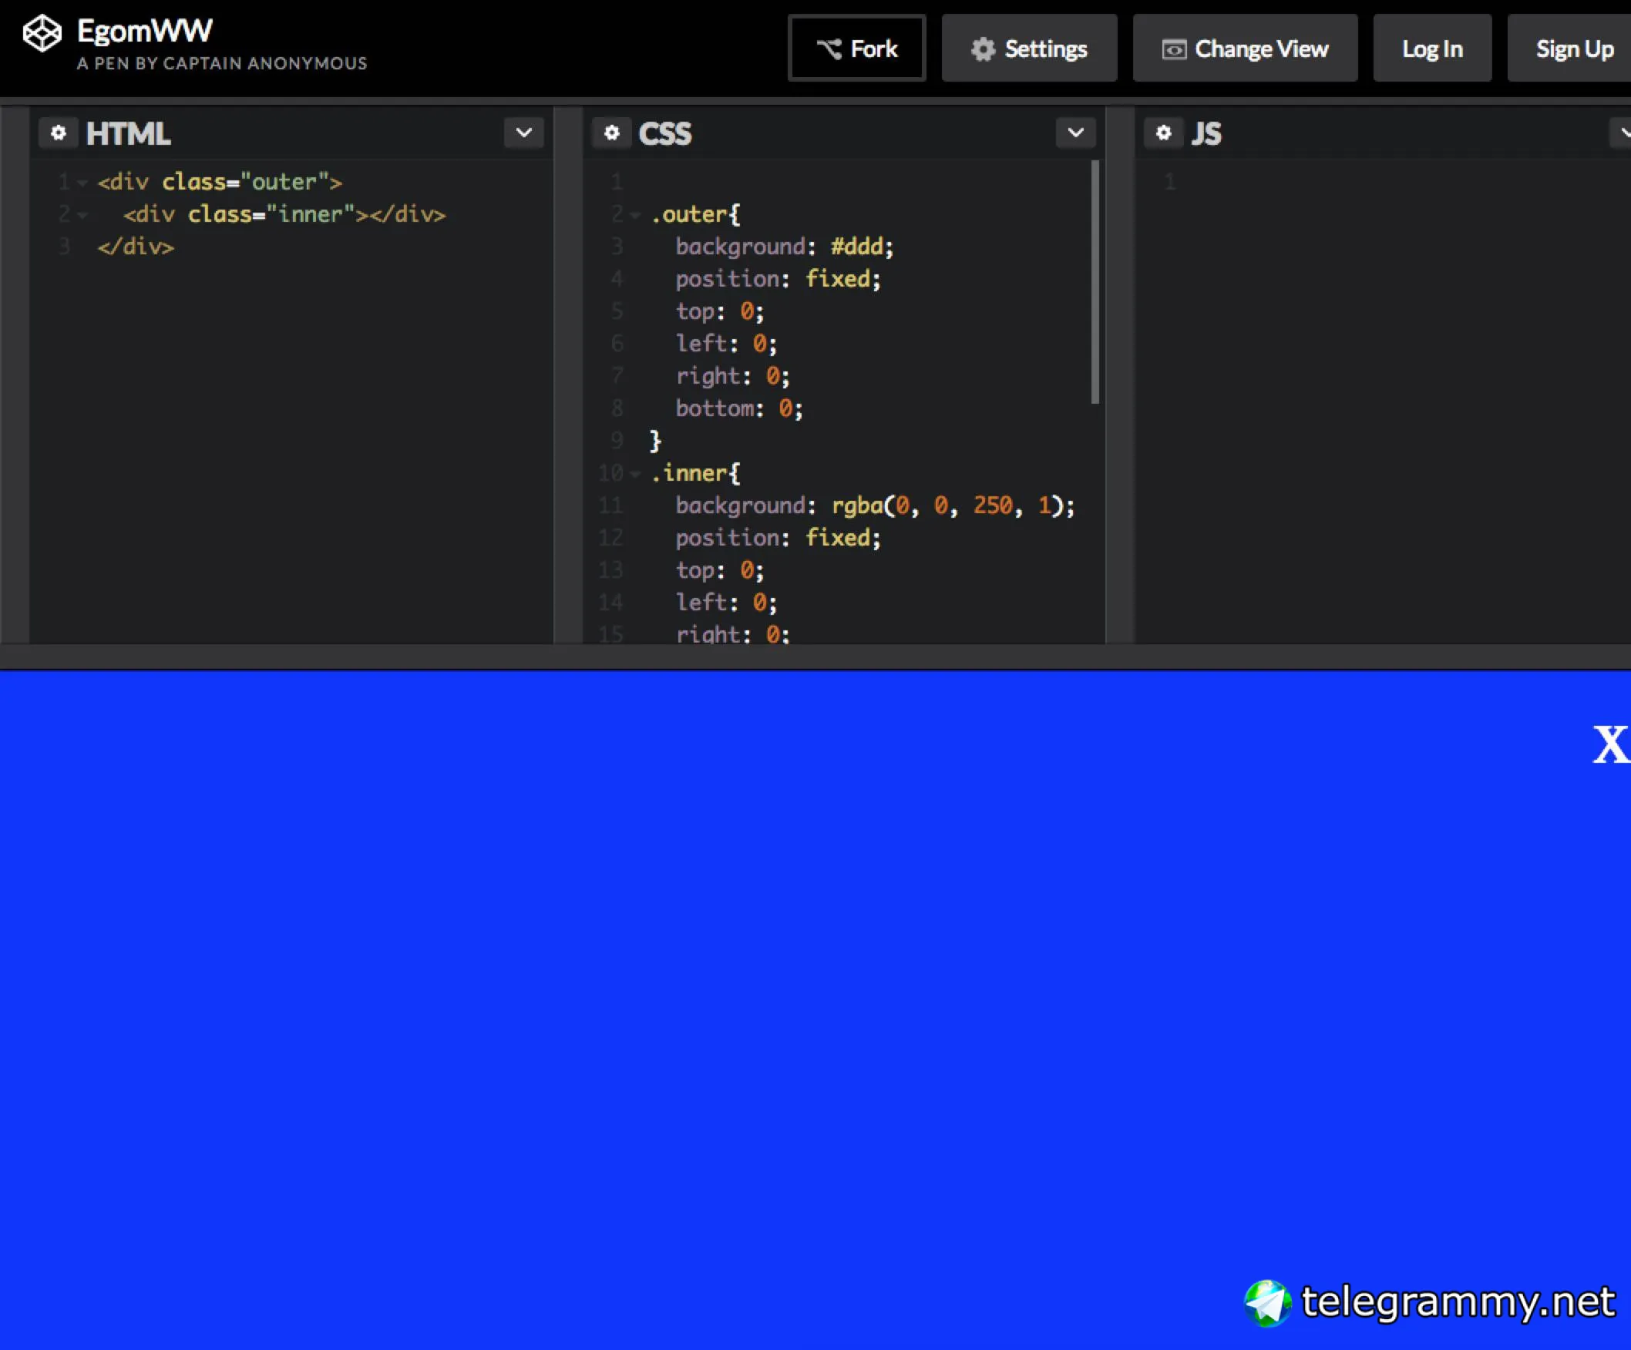Screen dimensions: 1631x1350
Task: Click the Sign Up button
Action: coord(1573,49)
